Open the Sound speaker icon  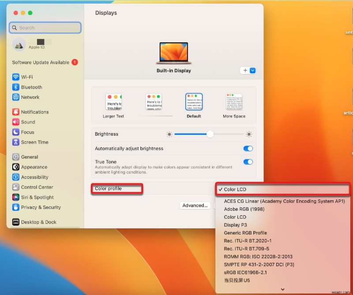coord(15,122)
